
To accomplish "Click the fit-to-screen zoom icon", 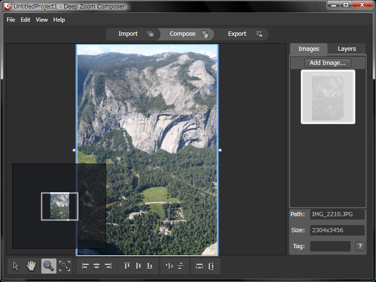I will (x=64, y=266).
